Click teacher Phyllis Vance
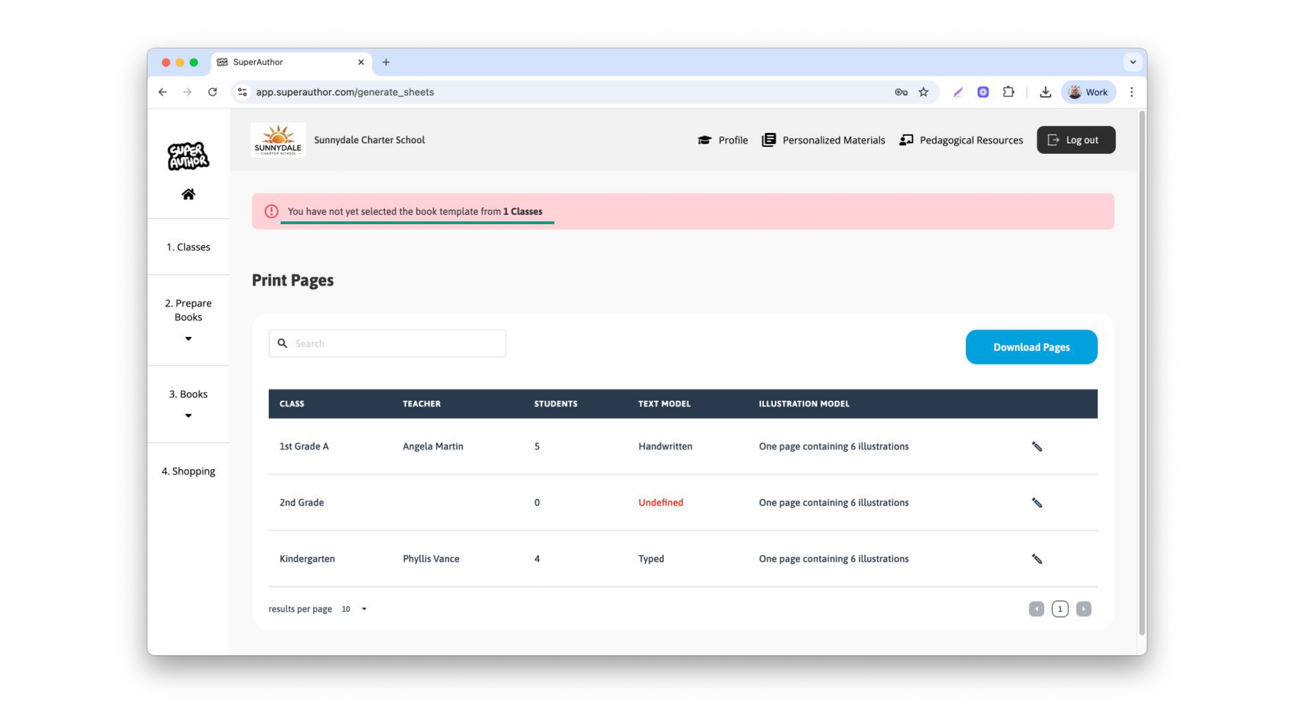The image size is (1295, 728). click(431, 559)
